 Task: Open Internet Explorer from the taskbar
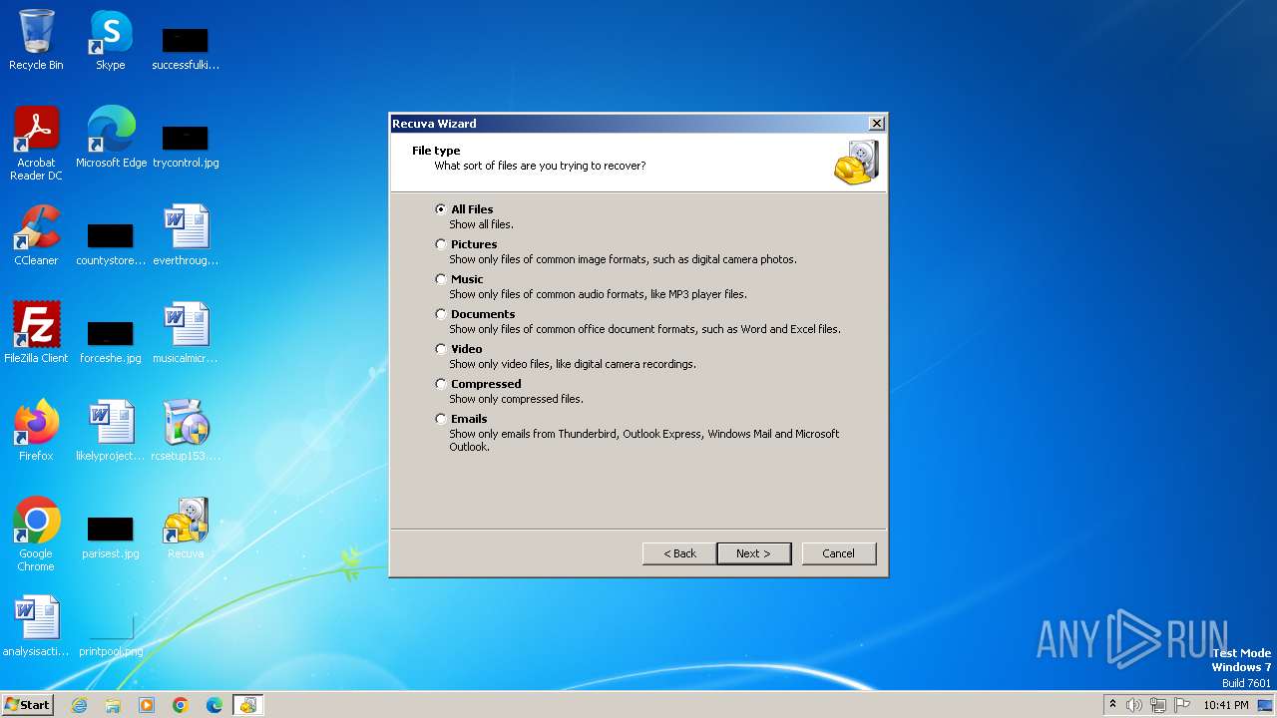click(x=79, y=705)
